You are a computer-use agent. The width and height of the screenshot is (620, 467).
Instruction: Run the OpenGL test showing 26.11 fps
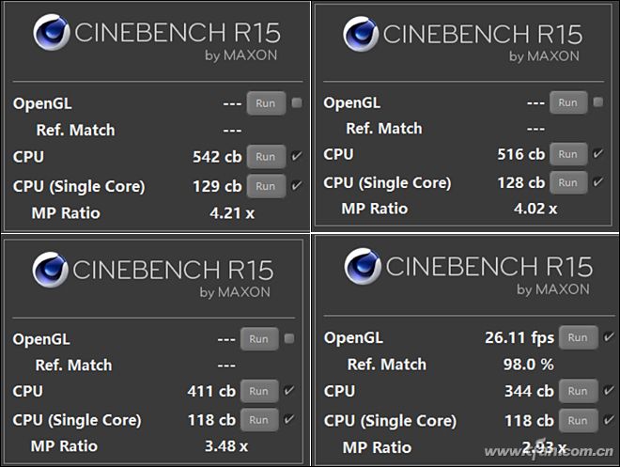point(578,337)
